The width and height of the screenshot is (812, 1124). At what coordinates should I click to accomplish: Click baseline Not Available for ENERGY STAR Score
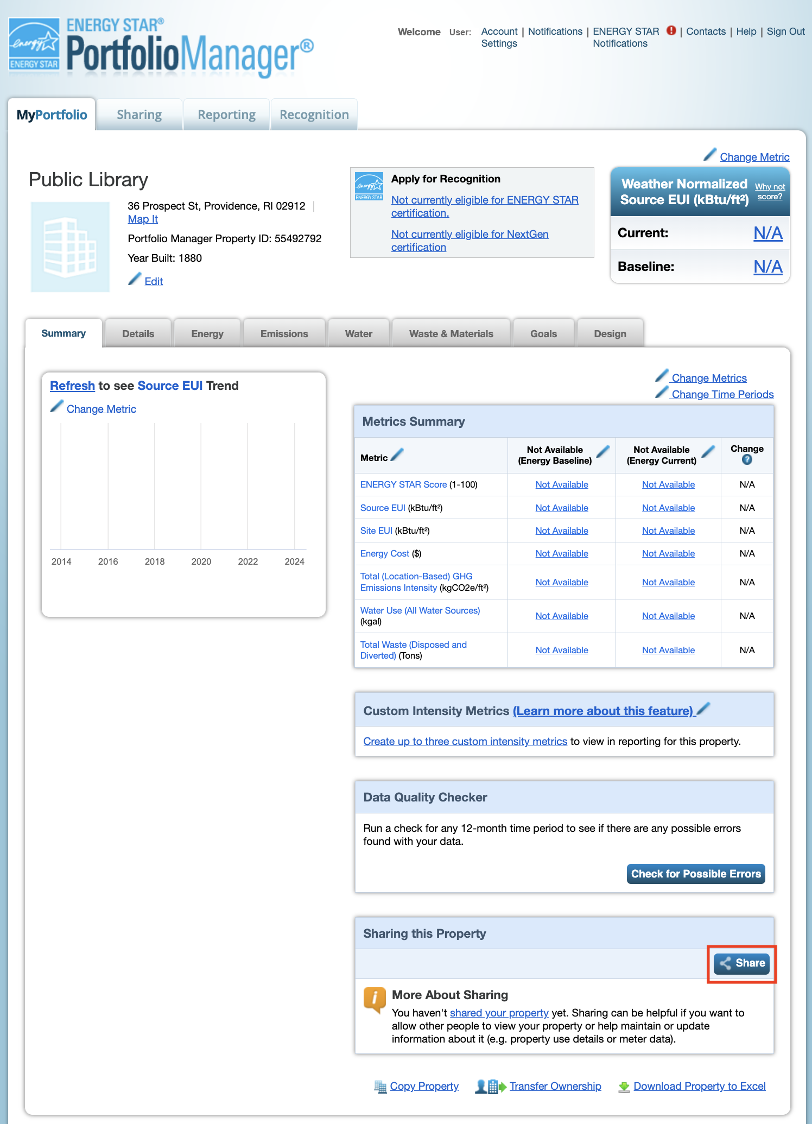tap(561, 484)
